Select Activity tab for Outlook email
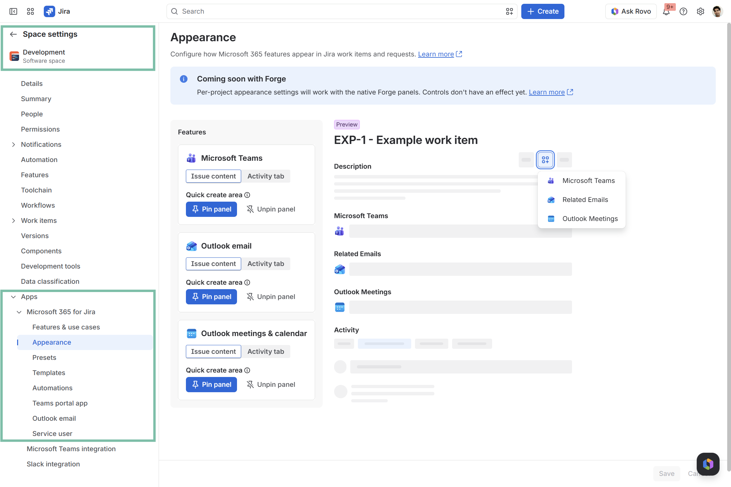Viewport: 731px width, 487px height. [266, 264]
